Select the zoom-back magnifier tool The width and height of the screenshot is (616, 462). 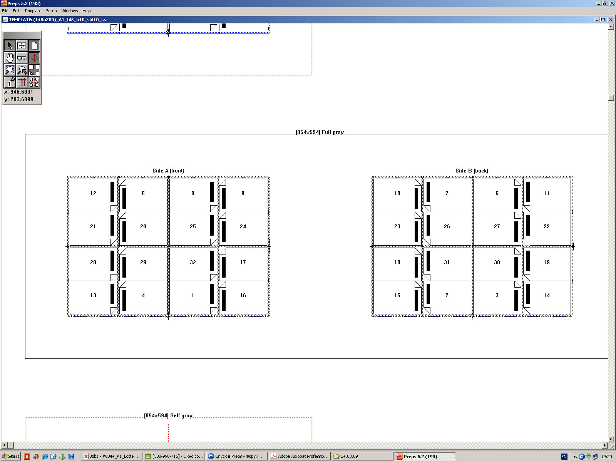pyautogui.click(x=22, y=70)
